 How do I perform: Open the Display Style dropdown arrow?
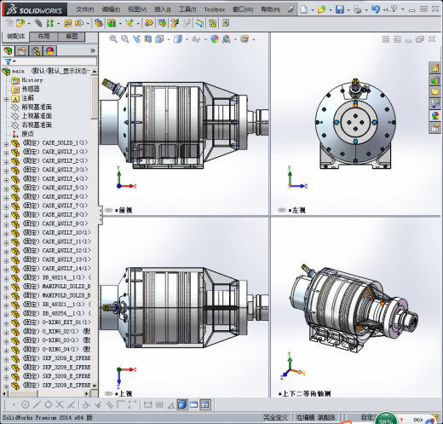[x=187, y=39]
